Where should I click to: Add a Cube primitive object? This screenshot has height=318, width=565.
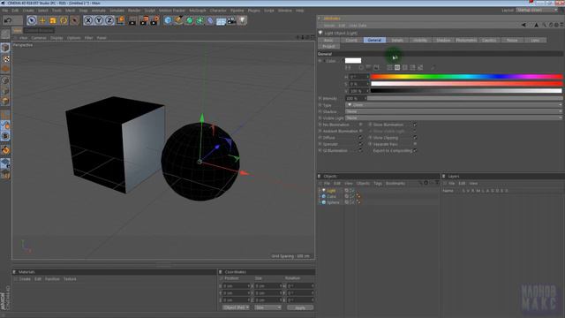[168, 20]
